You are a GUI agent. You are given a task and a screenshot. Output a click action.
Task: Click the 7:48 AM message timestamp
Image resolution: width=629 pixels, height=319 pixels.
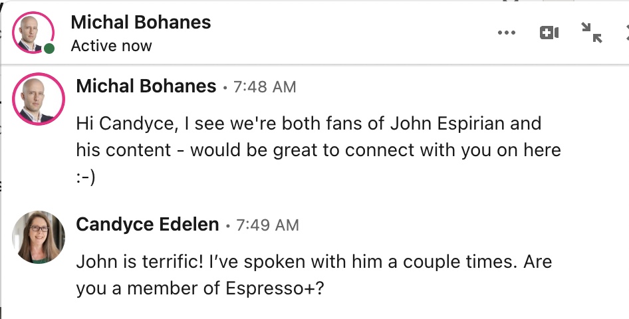265,87
